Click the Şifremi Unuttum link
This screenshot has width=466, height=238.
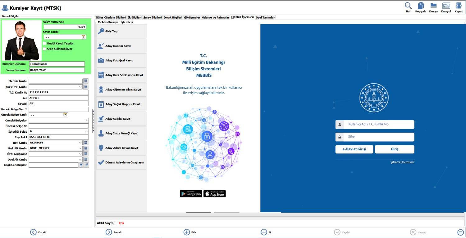coord(402,162)
